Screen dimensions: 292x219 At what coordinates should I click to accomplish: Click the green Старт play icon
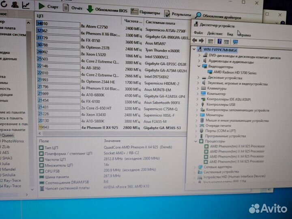pyautogui.click(x=42, y=6)
